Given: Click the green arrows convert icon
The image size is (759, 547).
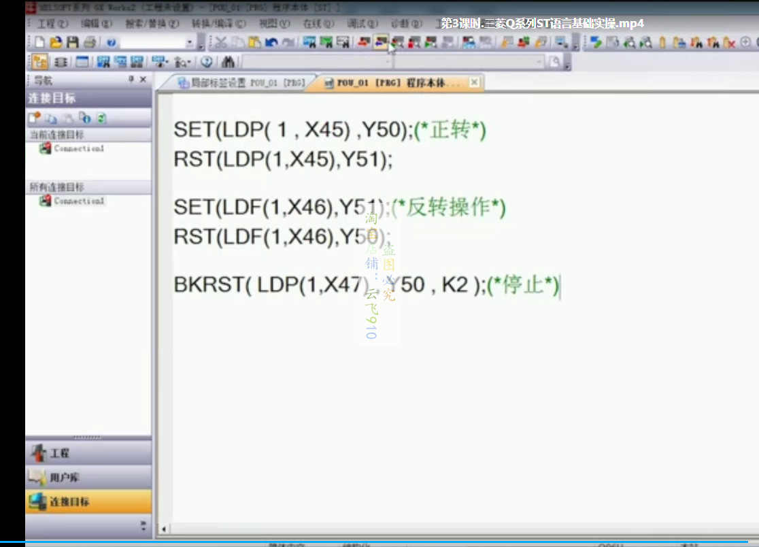Looking at the screenshot, I should [596, 43].
